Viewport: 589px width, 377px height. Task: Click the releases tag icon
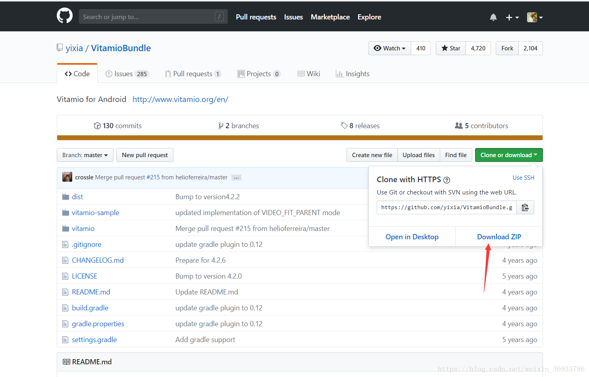point(344,126)
